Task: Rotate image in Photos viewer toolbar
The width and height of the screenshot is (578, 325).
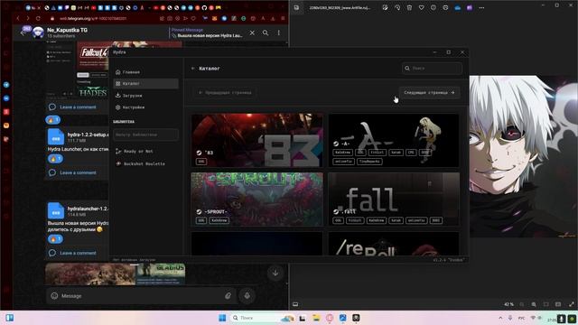Action: 397,7
